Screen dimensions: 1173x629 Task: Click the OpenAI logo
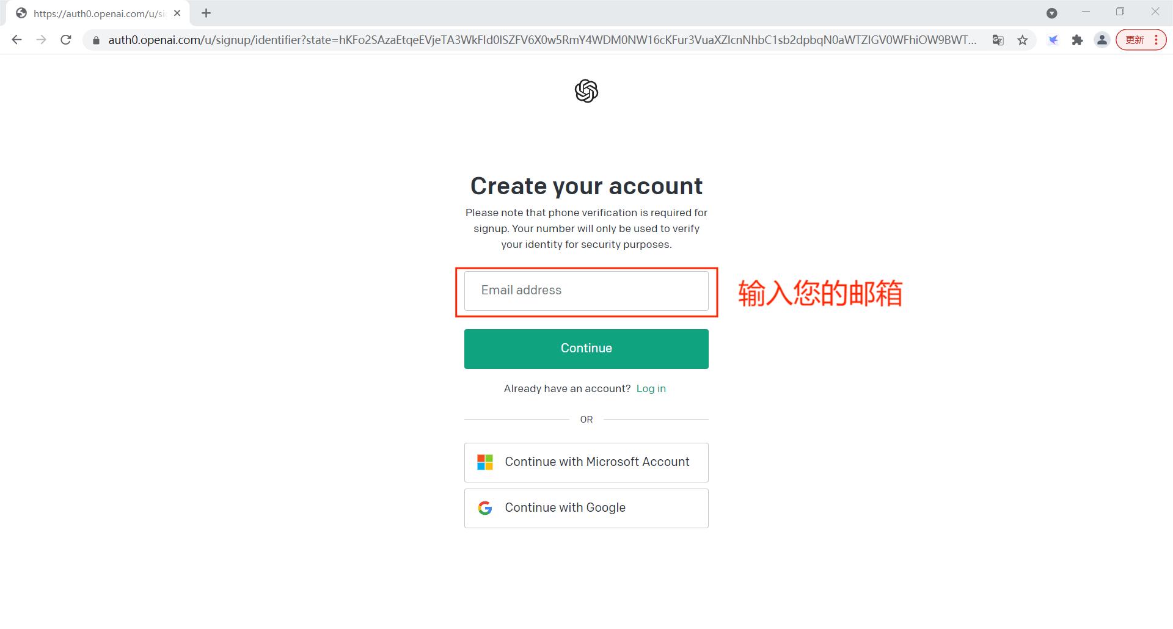pyautogui.click(x=586, y=91)
